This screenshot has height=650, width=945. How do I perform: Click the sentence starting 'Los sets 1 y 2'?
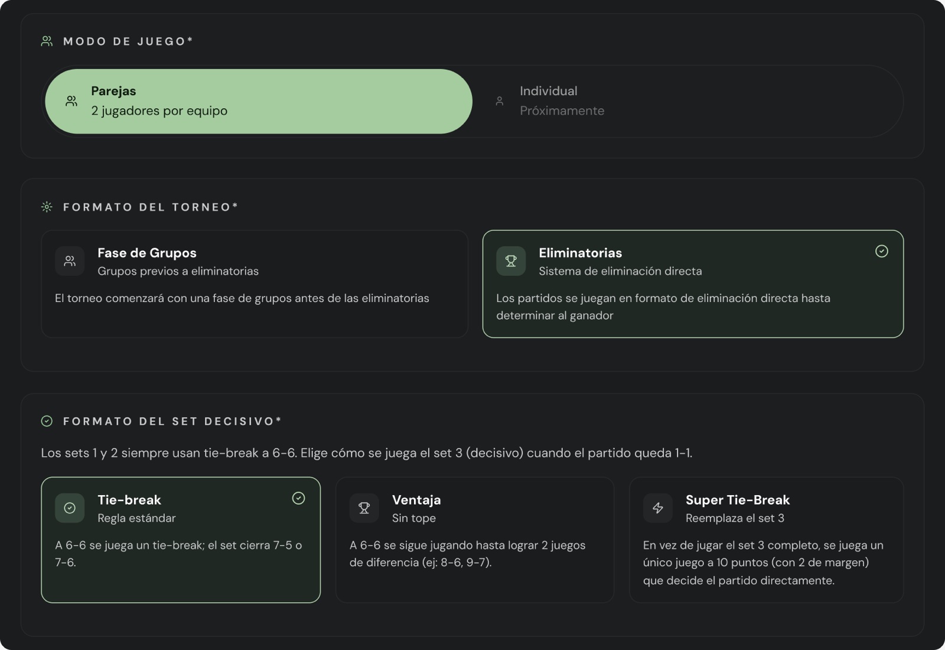pyautogui.click(x=366, y=453)
